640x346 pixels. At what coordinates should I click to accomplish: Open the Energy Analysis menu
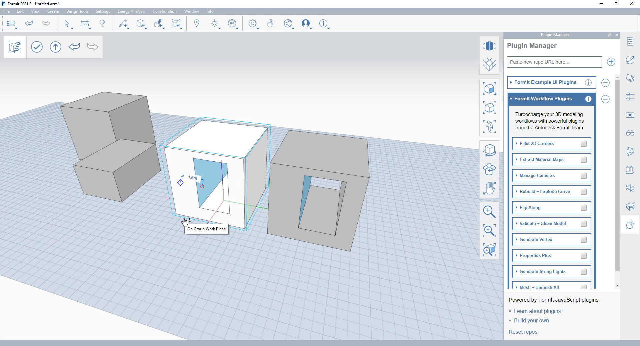pyautogui.click(x=131, y=11)
